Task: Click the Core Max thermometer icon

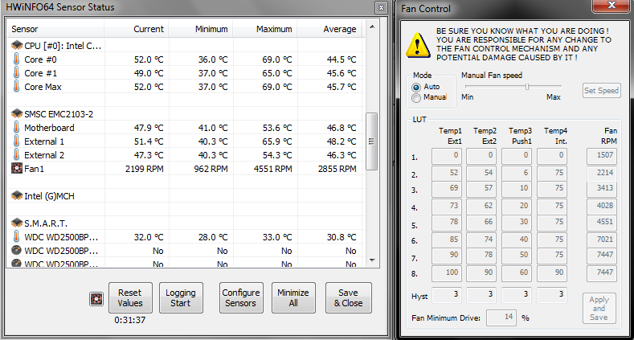Action: (x=16, y=87)
